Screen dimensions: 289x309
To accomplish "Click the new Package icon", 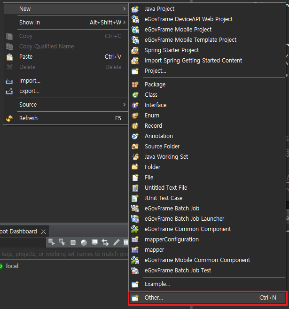I will (x=135, y=85).
